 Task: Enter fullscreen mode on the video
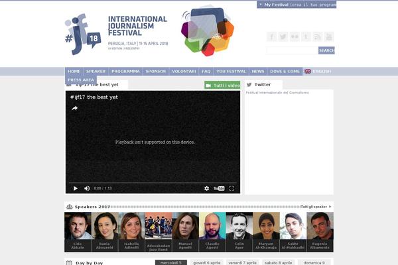point(232,188)
